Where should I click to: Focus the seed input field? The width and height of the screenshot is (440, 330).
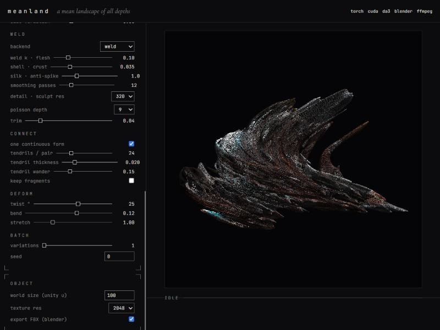119,256
